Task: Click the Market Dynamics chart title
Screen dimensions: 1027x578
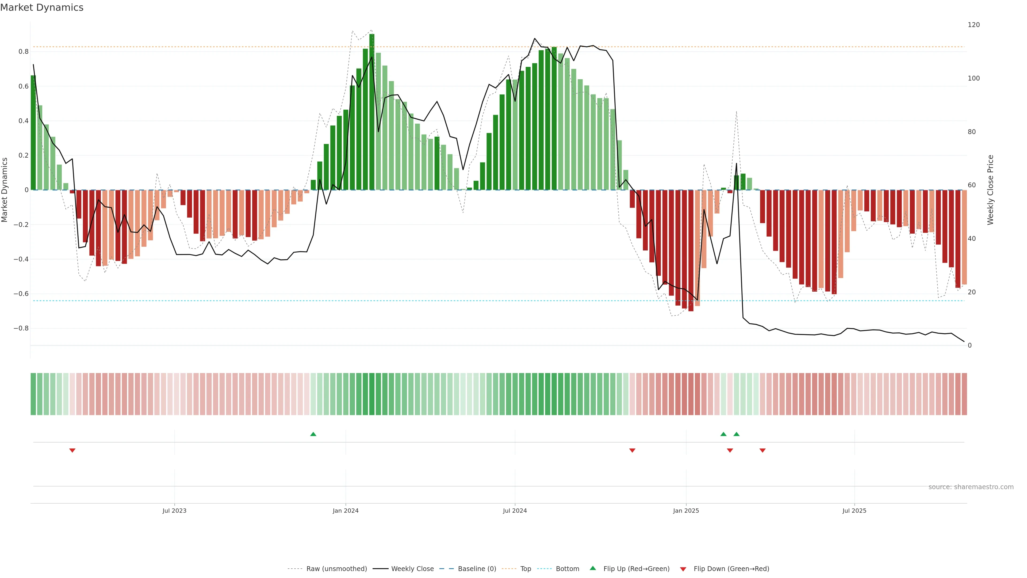Action: pyautogui.click(x=42, y=7)
